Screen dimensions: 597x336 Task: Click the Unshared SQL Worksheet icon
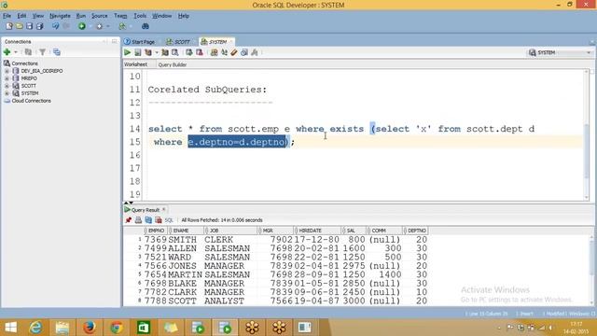[x=214, y=52]
